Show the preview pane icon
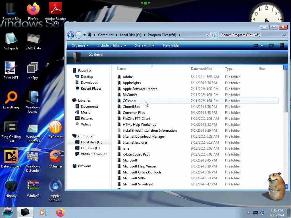 point(271,45)
